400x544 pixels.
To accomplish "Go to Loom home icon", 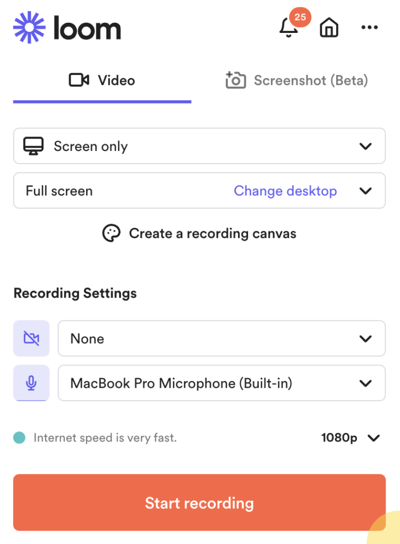I will (329, 28).
